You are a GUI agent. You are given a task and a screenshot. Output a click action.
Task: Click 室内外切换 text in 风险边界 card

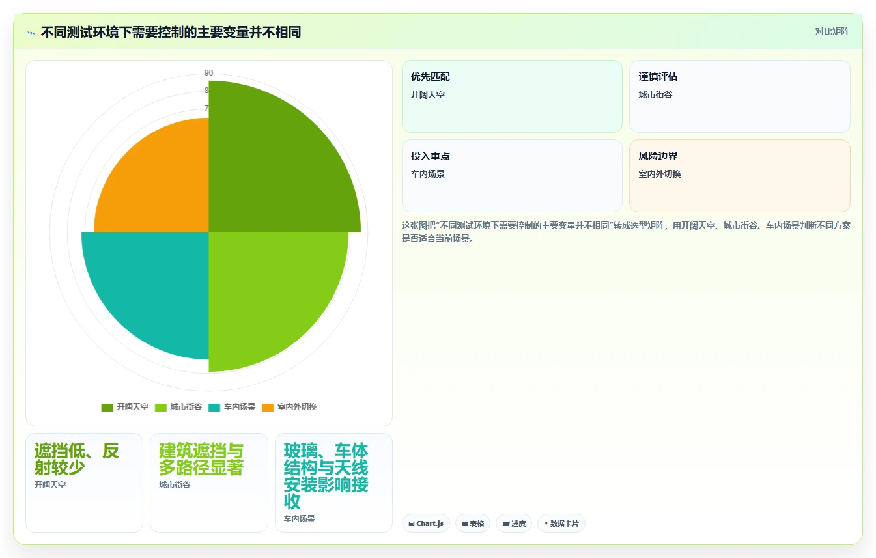(x=660, y=174)
